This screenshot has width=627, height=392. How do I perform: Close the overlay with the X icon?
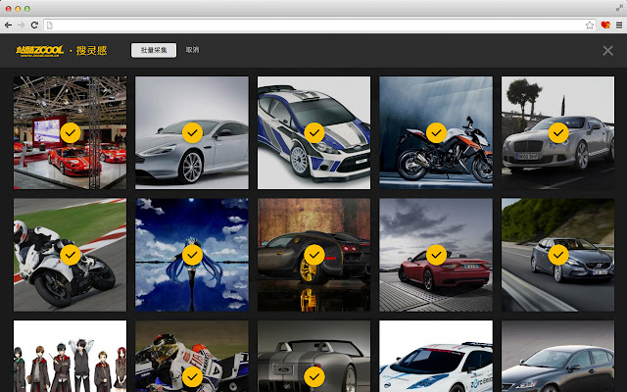click(607, 50)
